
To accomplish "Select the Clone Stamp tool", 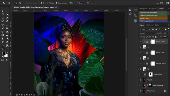I will tap(7, 28).
